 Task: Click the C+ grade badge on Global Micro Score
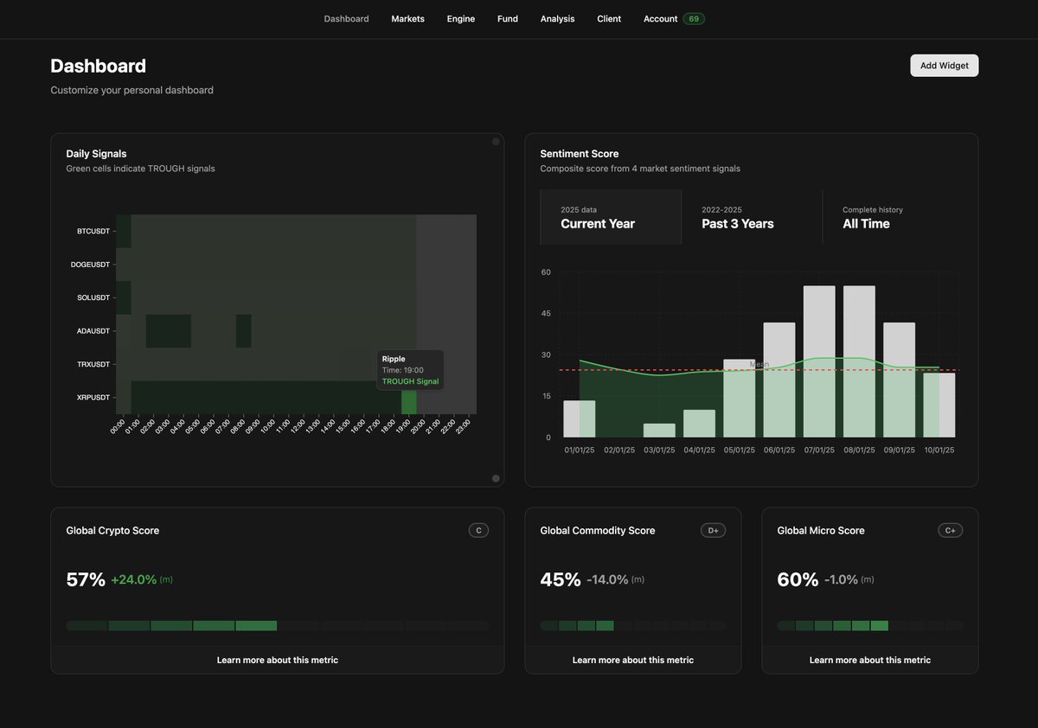point(950,529)
